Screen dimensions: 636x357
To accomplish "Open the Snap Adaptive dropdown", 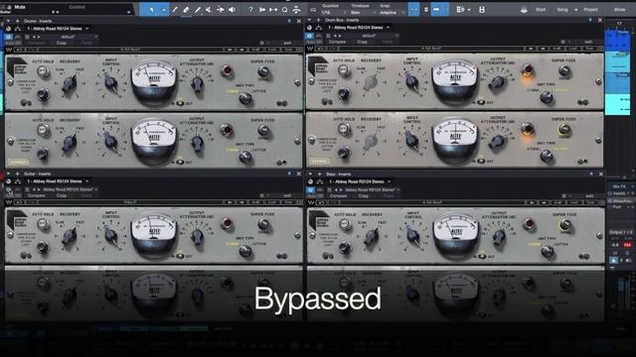I will tap(392, 13).
